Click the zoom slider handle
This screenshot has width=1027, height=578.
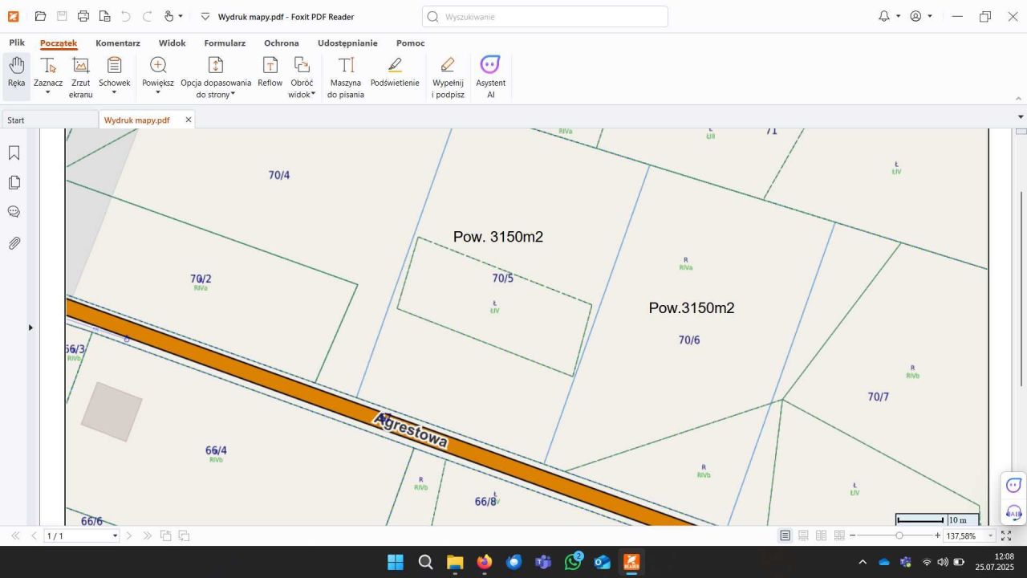coord(899,535)
